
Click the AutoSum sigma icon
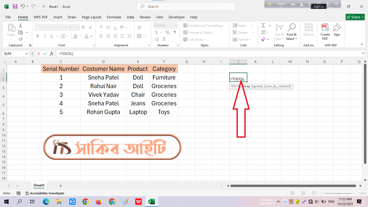pos(263,26)
